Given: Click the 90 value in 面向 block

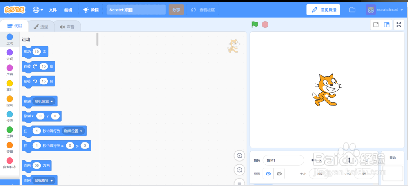Looking at the screenshot, I should pos(37,166).
